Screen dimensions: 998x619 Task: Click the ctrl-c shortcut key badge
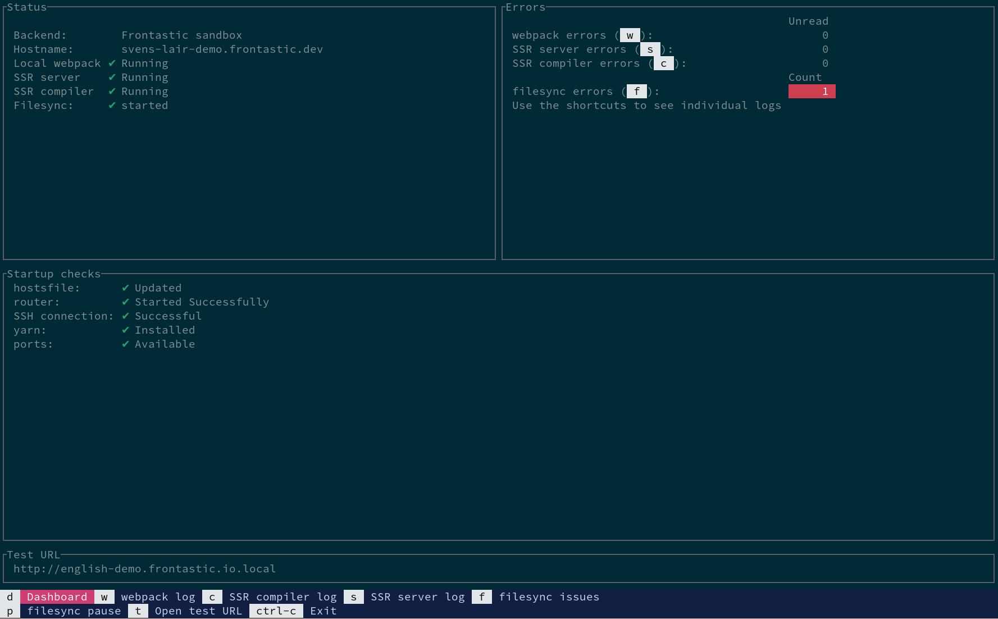click(x=276, y=611)
